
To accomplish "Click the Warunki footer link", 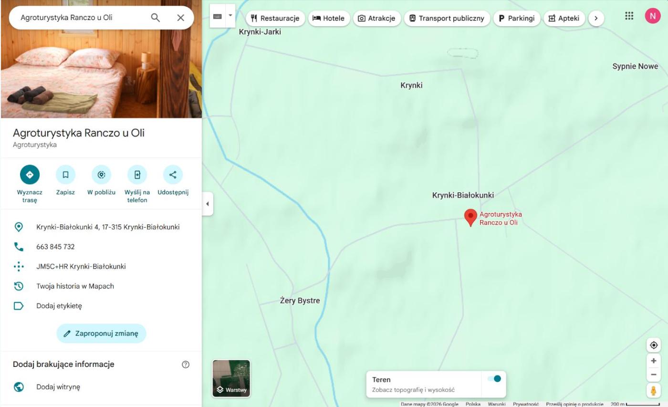I will pos(497,404).
